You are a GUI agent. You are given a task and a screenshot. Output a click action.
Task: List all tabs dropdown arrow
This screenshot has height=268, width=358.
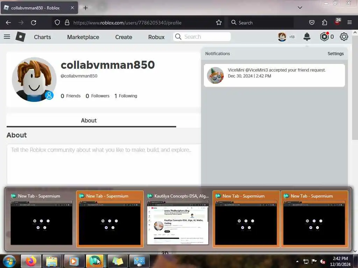[300, 8]
